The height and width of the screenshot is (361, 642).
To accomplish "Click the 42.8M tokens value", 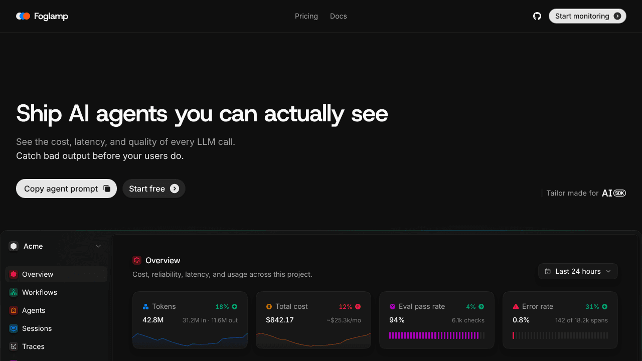I will (153, 320).
